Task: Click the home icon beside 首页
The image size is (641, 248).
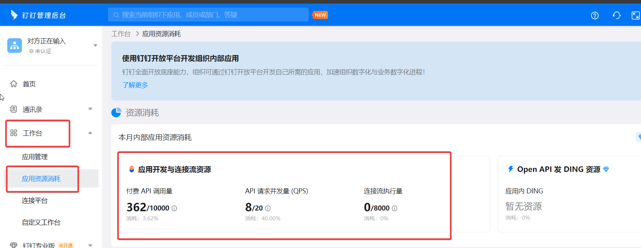Action: coord(13,84)
